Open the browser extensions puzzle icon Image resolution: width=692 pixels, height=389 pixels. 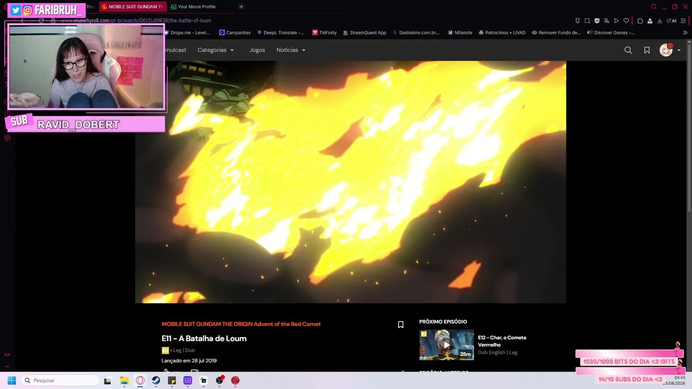pos(640,21)
